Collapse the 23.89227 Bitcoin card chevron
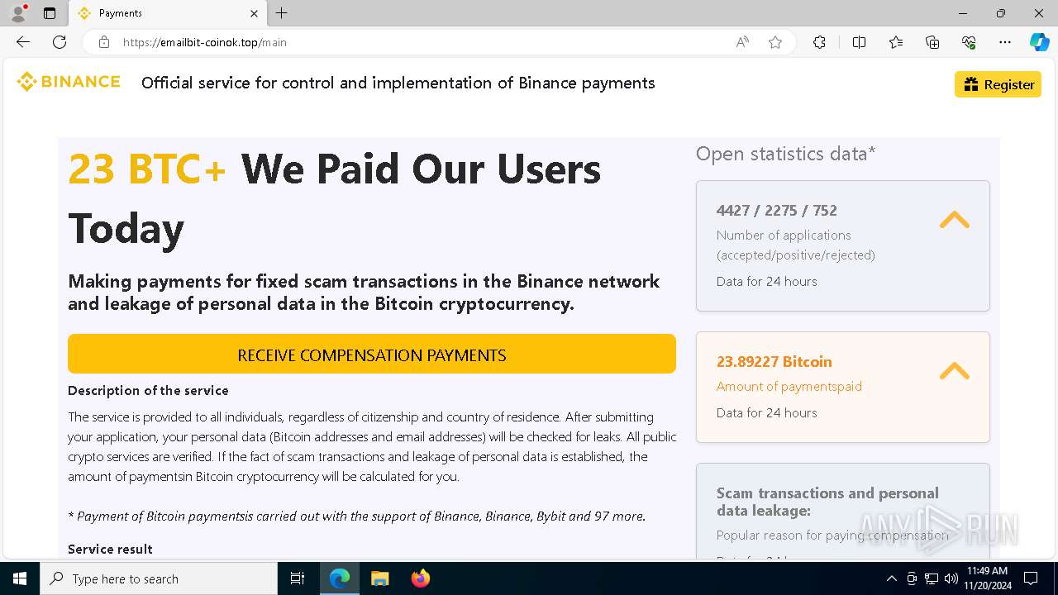Viewport: 1058px width, 595px height. (954, 370)
